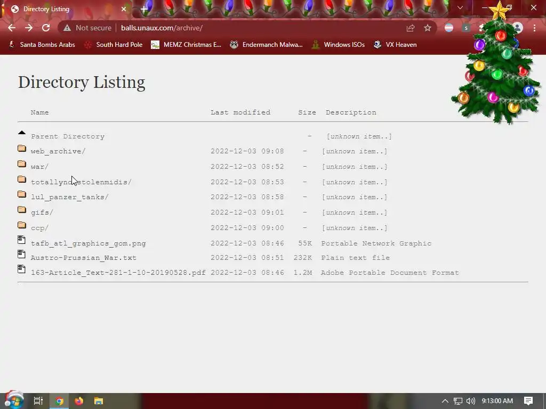Show hidden system tray icons
This screenshot has width=546, height=409.
coord(445,401)
